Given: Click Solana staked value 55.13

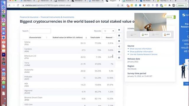Looking at the screenshot, I should pyautogui.click(x=83, y=43).
